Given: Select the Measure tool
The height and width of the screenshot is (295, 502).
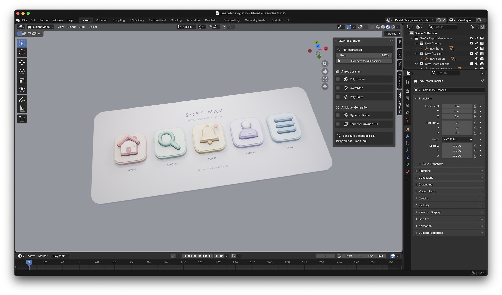Looking at the screenshot, I should pos(22,109).
